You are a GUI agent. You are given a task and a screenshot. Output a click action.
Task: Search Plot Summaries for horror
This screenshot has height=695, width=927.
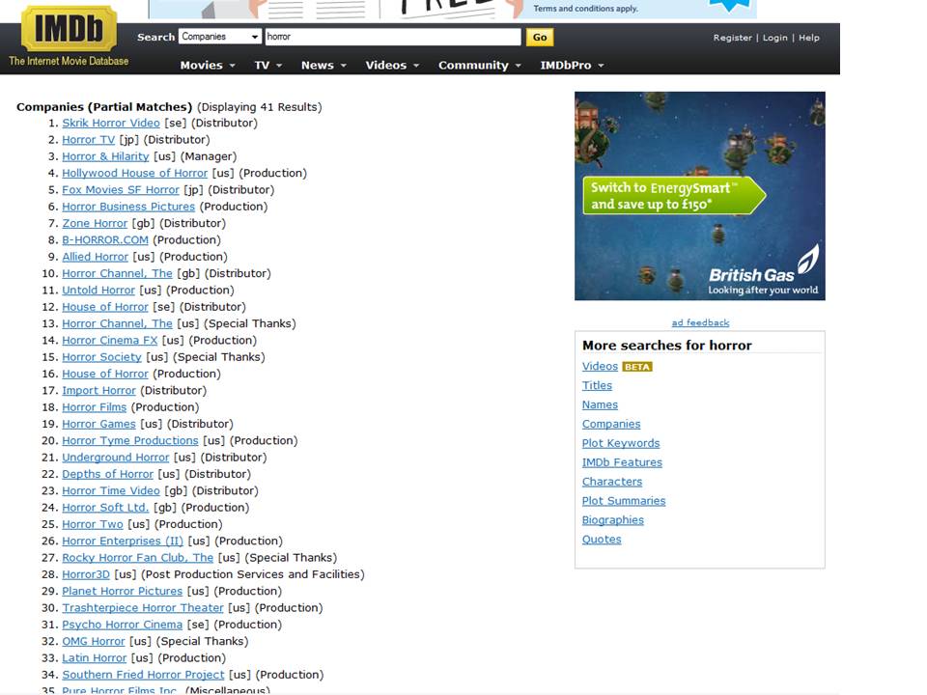(624, 501)
